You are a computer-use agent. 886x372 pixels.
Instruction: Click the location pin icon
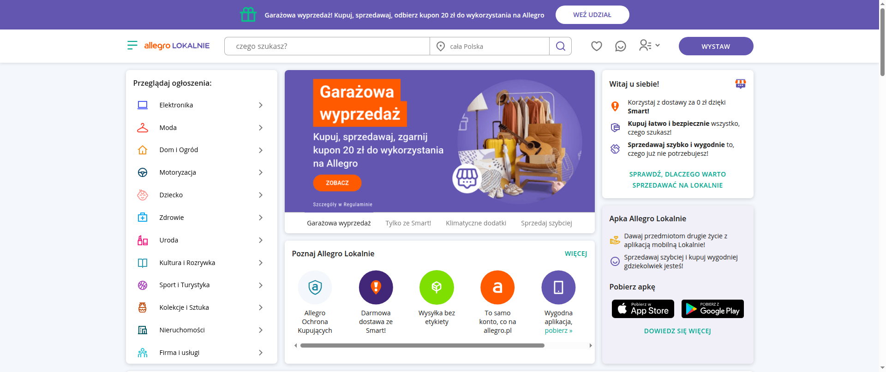(x=441, y=46)
